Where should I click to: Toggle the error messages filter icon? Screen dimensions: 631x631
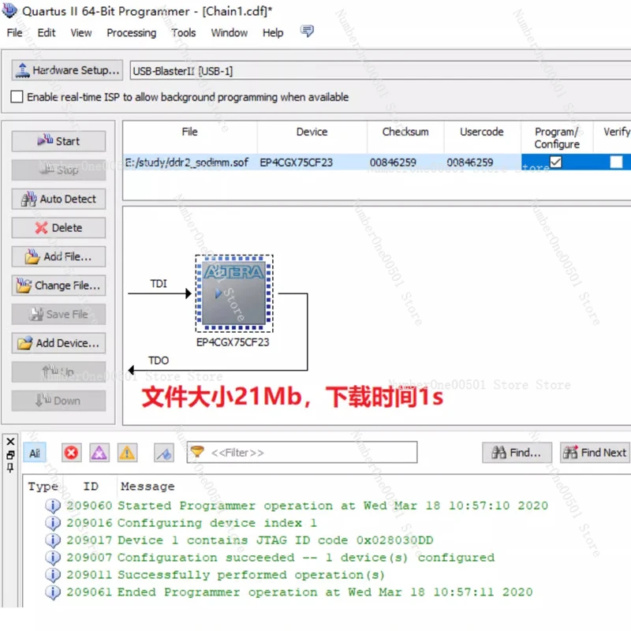coord(71,453)
